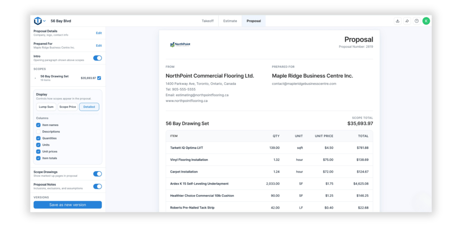Uncheck the 56 Bay Drawing Set scope checkbox
This screenshot has height=227, width=462.
[99, 78]
